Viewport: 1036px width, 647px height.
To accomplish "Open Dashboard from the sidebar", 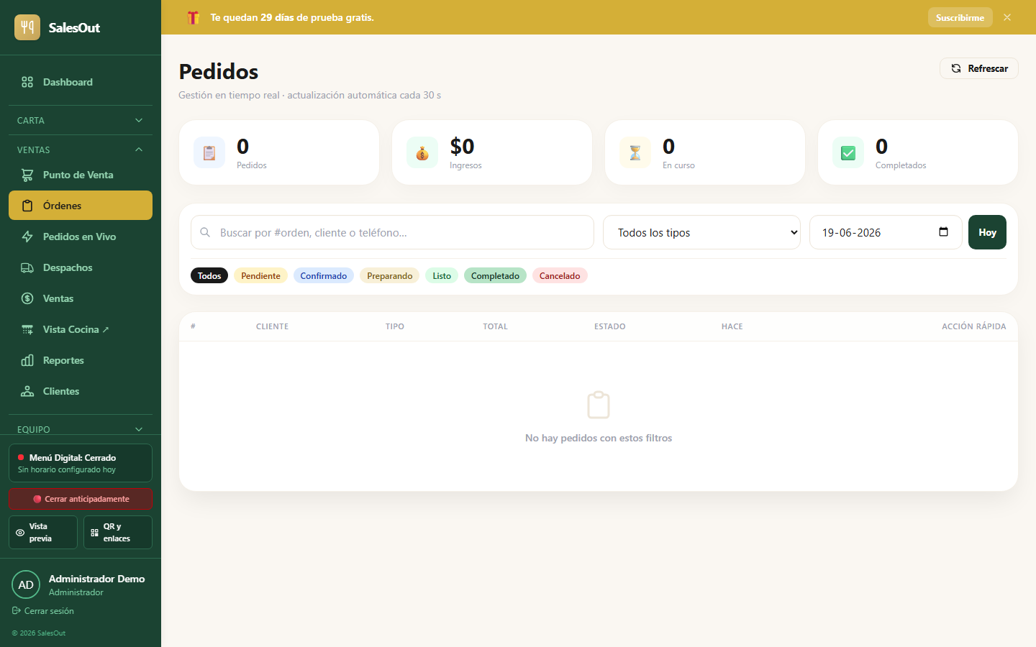I will coord(81,82).
